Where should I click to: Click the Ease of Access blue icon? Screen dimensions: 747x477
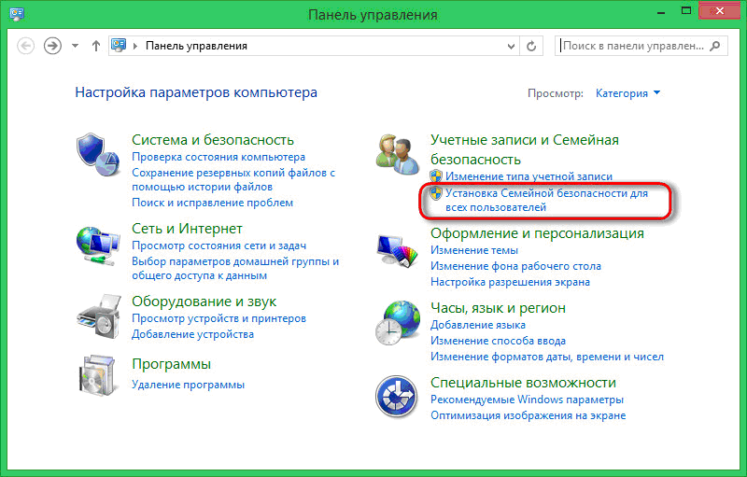(x=396, y=397)
